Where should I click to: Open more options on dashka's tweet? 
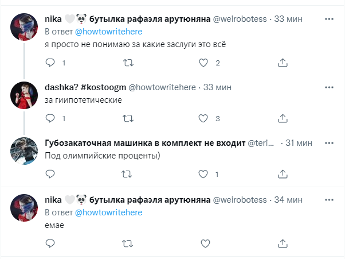[329, 87]
